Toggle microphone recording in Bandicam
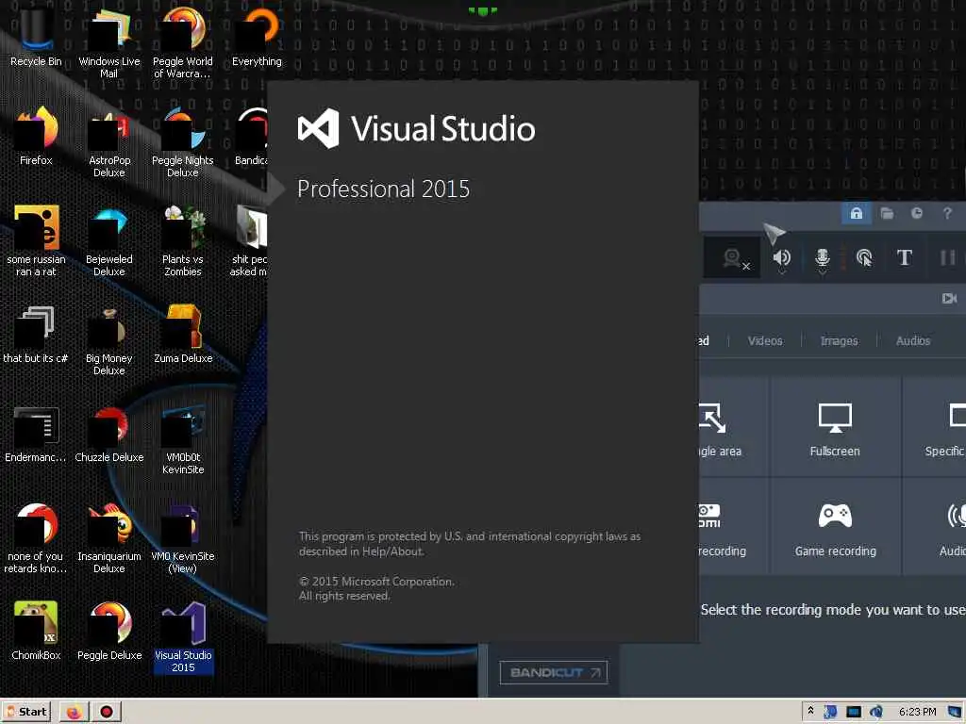The width and height of the screenshot is (966, 724). 822,256
